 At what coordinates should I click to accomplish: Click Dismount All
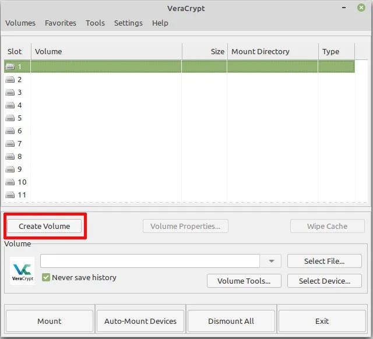click(231, 321)
